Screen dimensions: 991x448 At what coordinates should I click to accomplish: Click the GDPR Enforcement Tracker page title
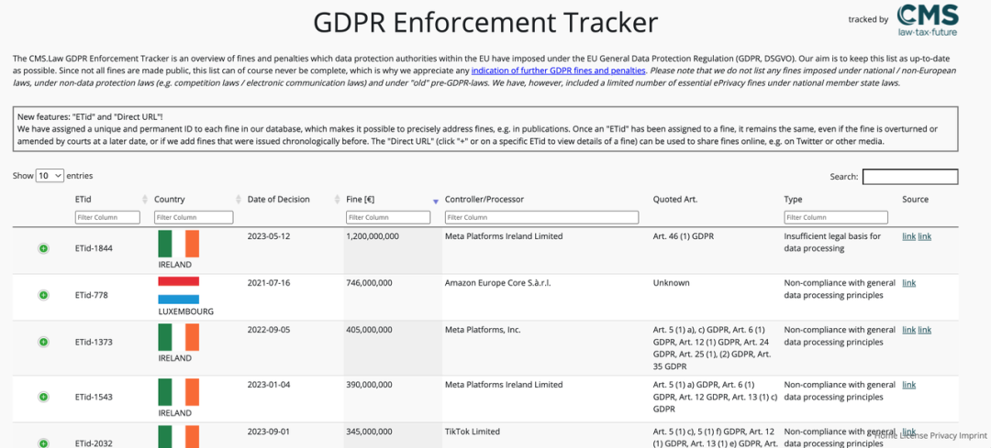click(485, 23)
